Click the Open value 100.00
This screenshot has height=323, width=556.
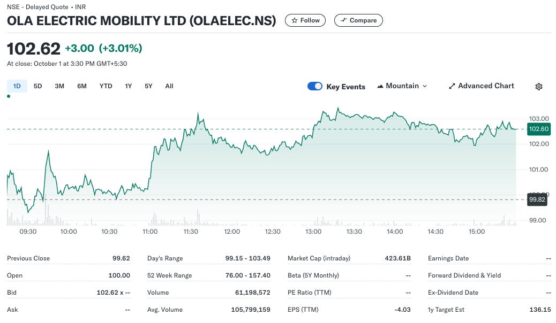click(119, 275)
